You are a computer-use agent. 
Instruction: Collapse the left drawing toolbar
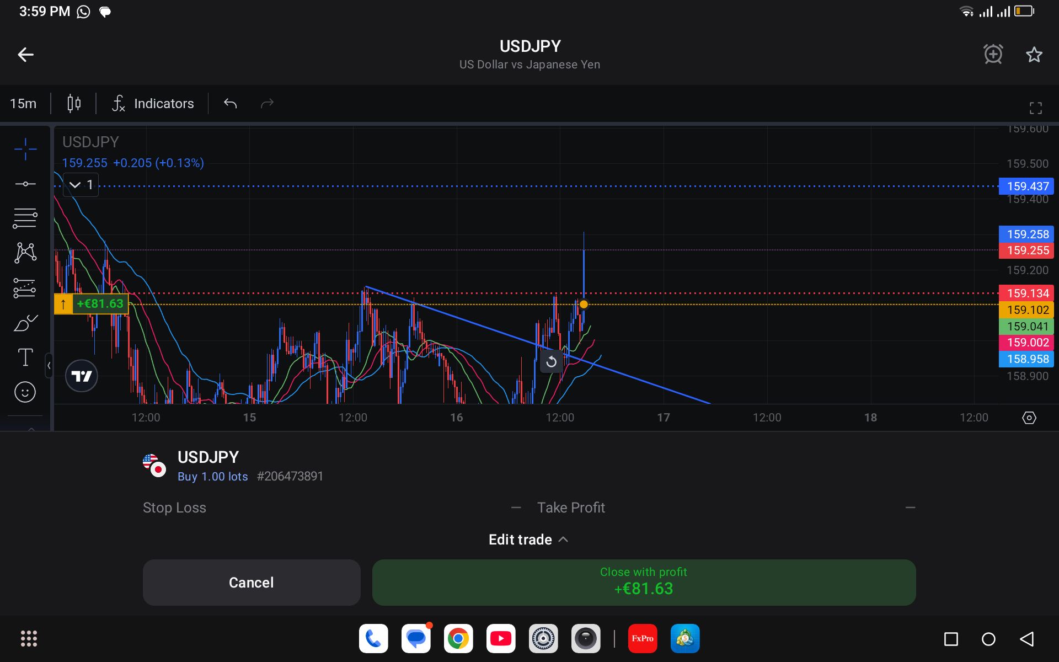(49, 365)
